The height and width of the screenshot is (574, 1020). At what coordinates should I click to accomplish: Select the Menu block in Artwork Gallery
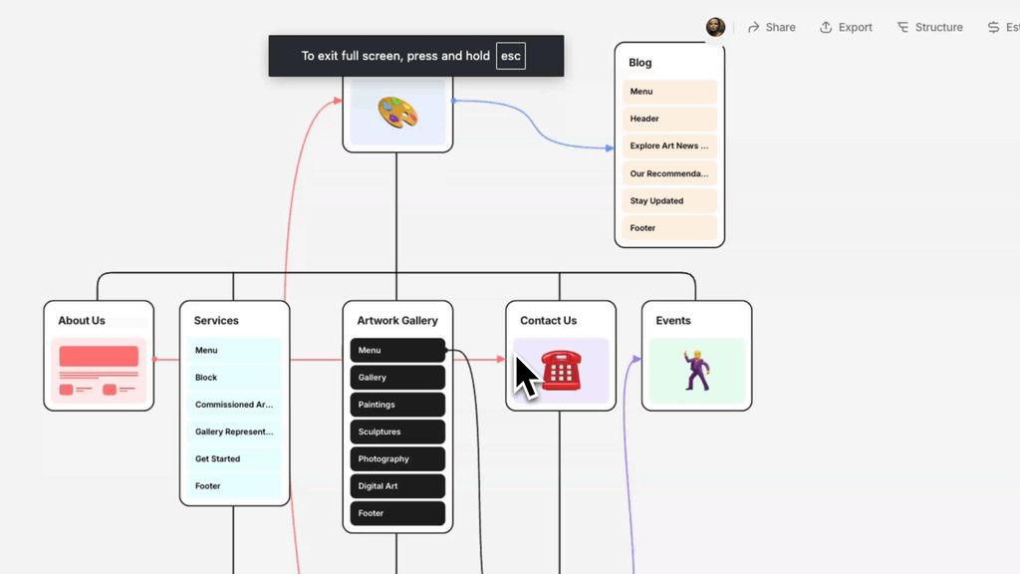click(x=397, y=350)
